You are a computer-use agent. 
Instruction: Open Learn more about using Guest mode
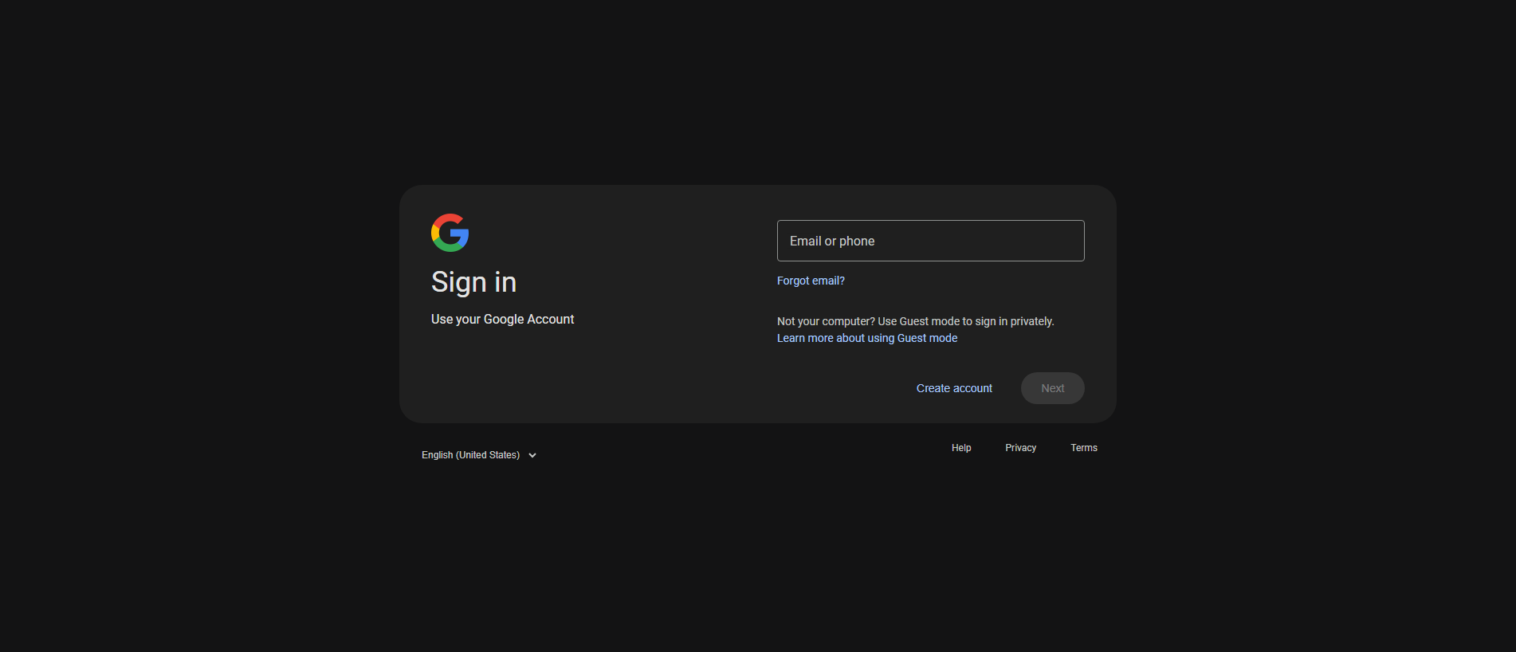[x=867, y=338]
